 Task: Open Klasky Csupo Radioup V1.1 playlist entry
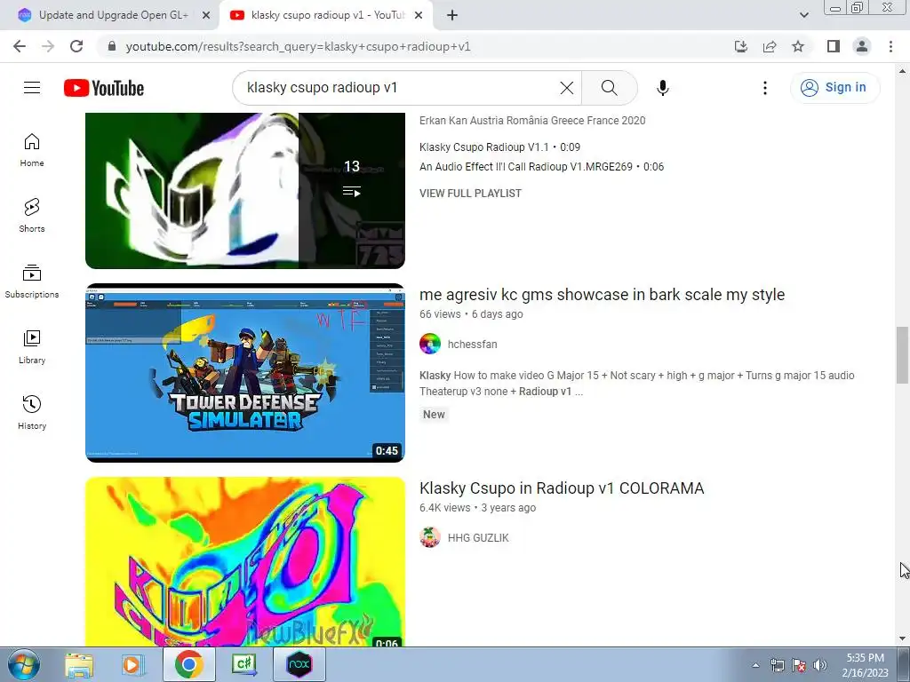[499, 147]
